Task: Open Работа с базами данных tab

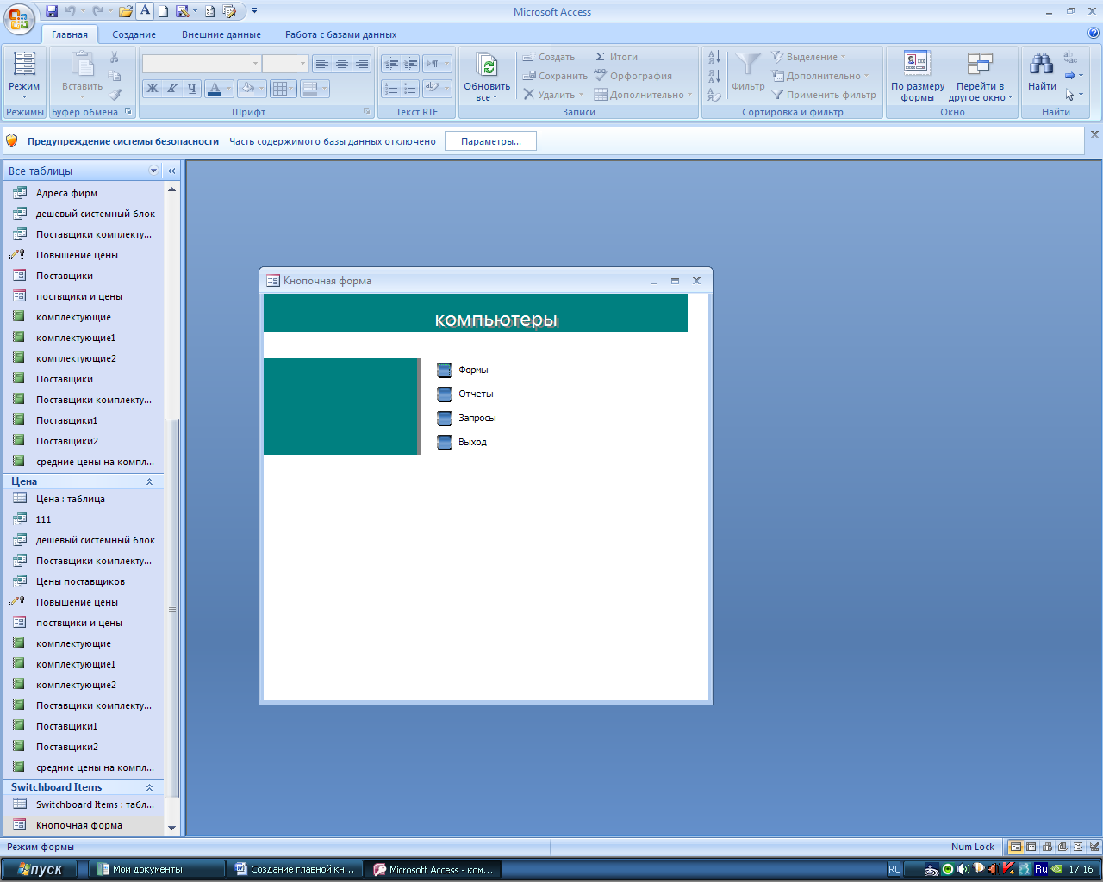Action: pyautogui.click(x=341, y=34)
